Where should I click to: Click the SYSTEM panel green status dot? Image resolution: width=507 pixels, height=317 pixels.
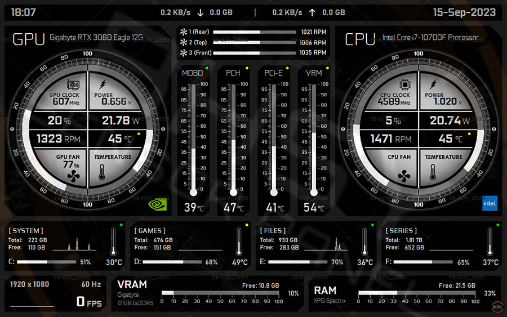121,225
